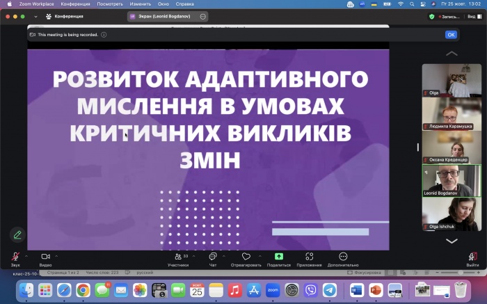The image size is (487, 304).
Task: Click the green annotation pencil button
Action: coord(17,234)
